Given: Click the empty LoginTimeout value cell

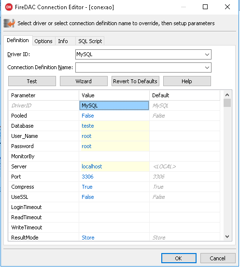Looking at the screenshot, I should [114, 207].
